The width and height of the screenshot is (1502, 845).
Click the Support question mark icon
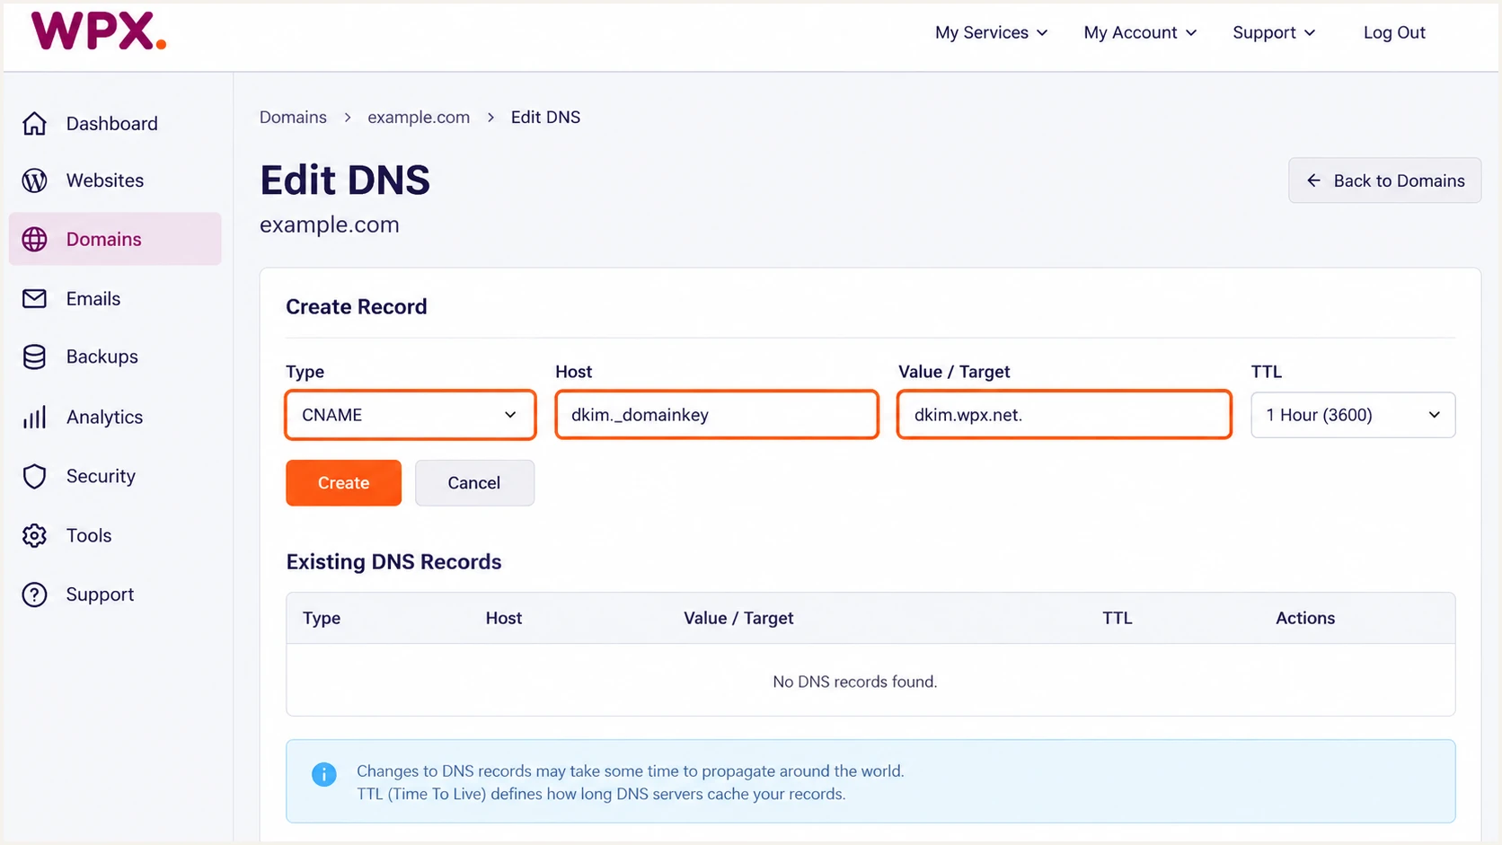(34, 594)
